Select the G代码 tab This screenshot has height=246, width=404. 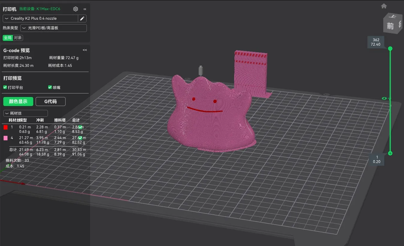point(51,102)
